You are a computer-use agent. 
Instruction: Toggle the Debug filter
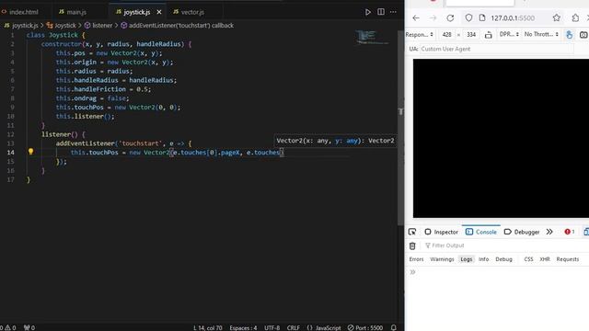click(503, 259)
